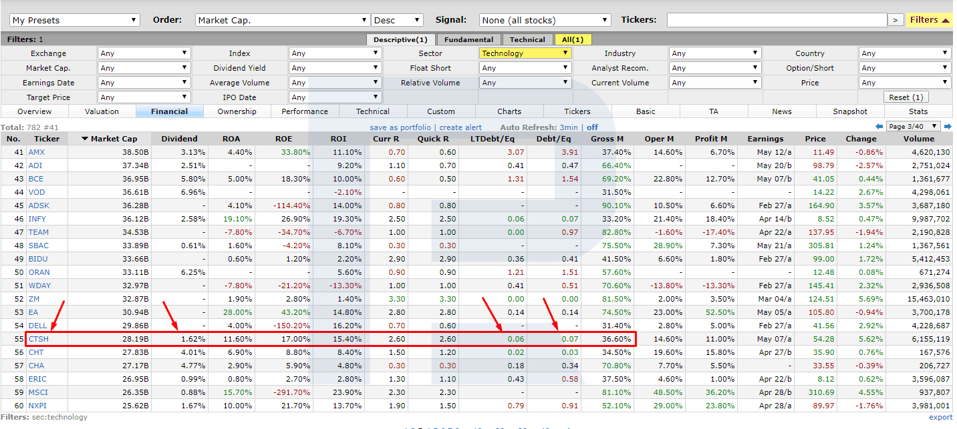The height and width of the screenshot is (429, 957).
Task: Open the Order dropdown showing Market Cap.
Action: (283, 20)
